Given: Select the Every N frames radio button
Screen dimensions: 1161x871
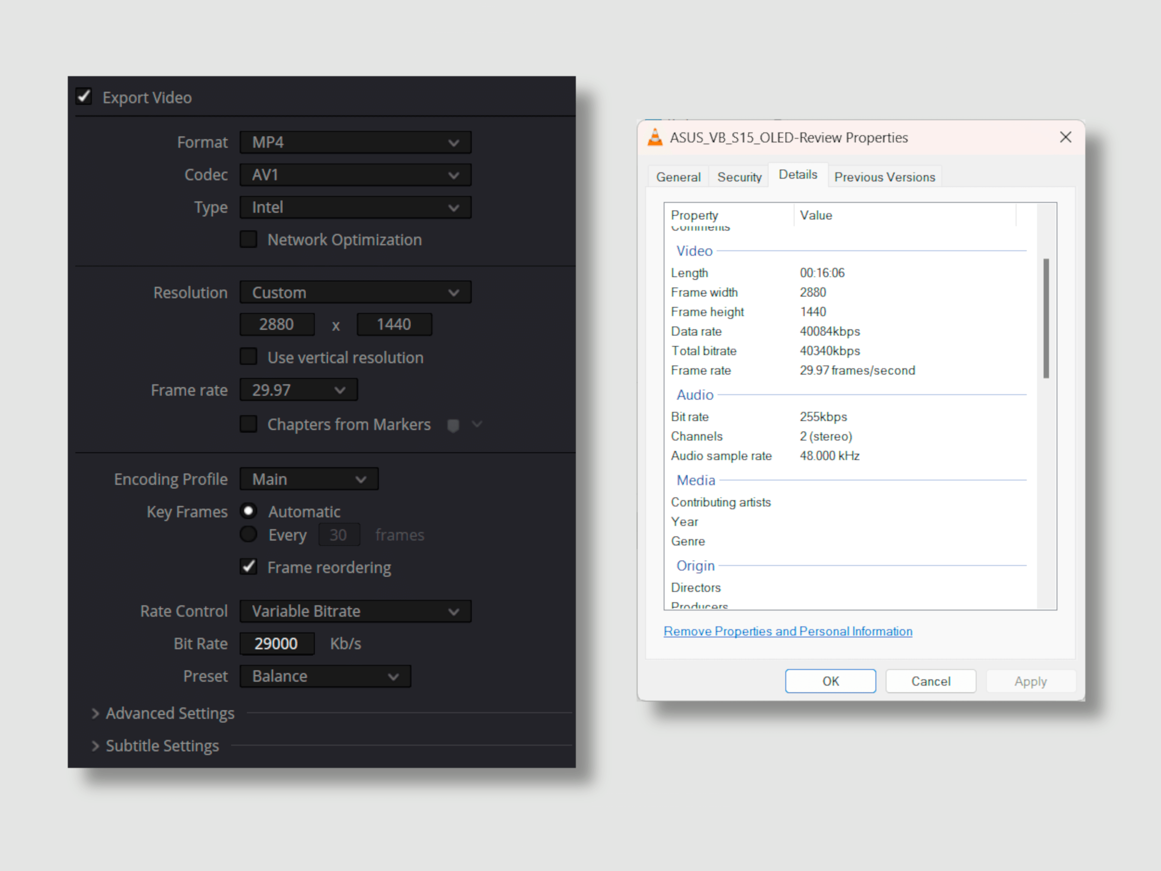Looking at the screenshot, I should (x=248, y=534).
